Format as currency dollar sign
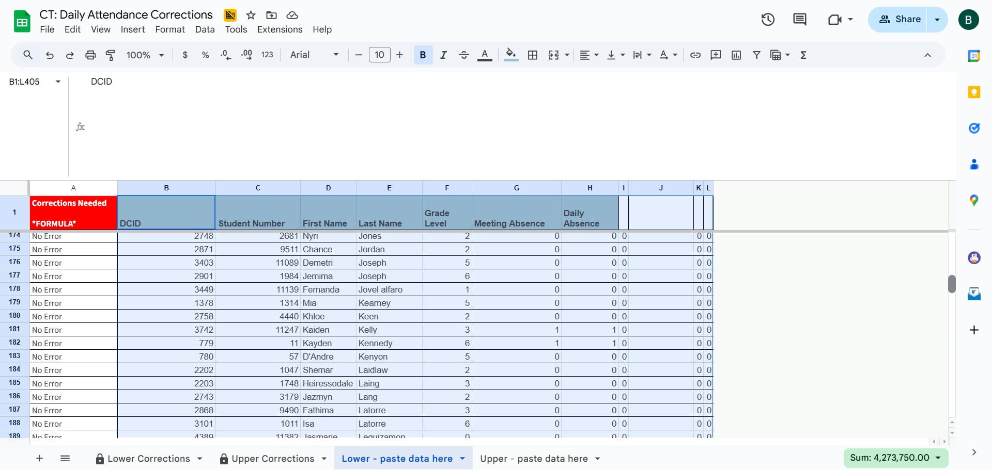The height and width of the screenshot is (470, 992). 185,55
